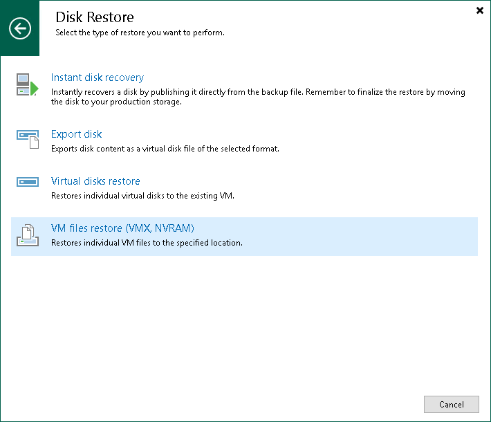Click 'Restores individual VM files' description
The image size is (491, 422).
[147, 243]
